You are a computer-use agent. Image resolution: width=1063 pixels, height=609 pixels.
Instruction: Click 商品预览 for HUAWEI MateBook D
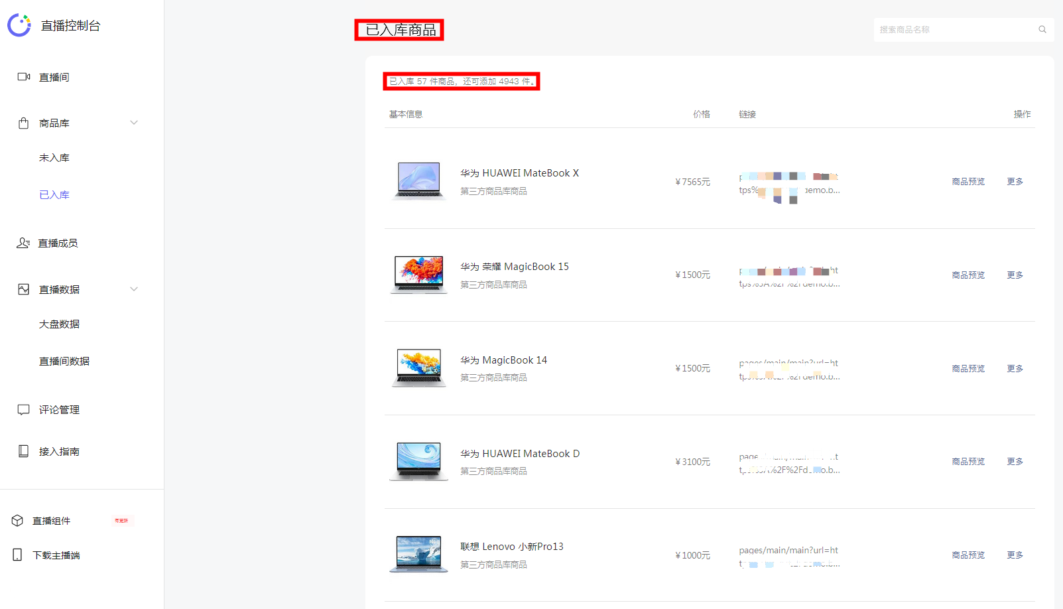pyautogui.click(x=968, y=462)
